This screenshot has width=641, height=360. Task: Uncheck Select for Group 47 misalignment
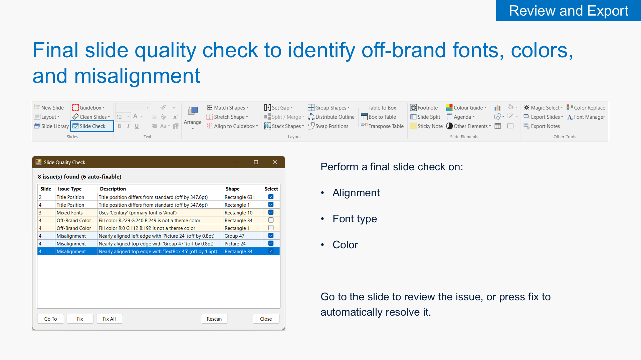(271, 235)
